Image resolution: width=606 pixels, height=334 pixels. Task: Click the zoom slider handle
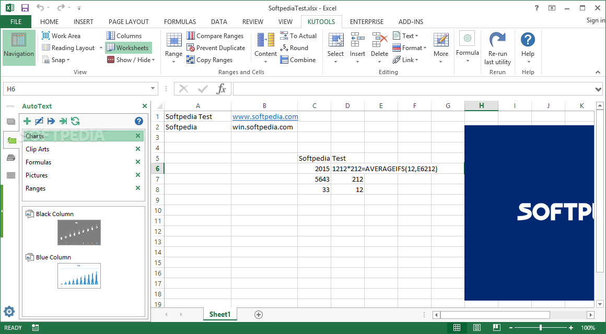click(541, 328)
